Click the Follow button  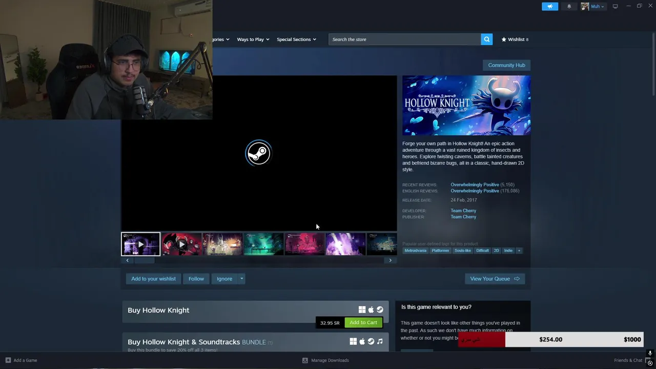click(196, 279)
